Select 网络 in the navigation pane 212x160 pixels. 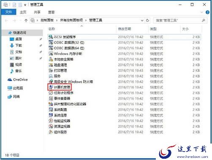(x=16, y=97)
